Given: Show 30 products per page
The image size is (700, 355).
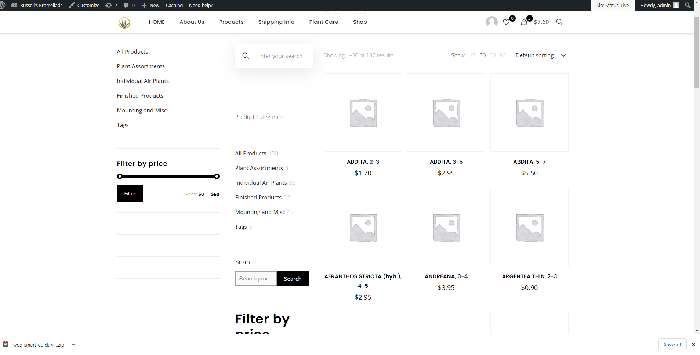Looking at the screenshot, I should pyautogui.click(x=483, y=55).
